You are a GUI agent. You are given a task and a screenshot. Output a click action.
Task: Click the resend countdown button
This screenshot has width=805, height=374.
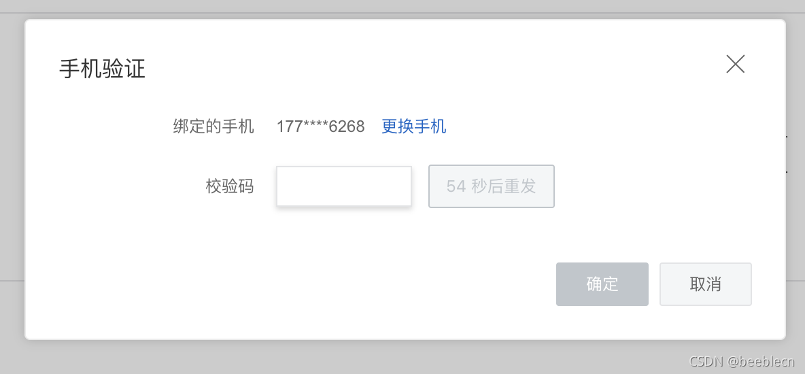[x=492, y=186]
